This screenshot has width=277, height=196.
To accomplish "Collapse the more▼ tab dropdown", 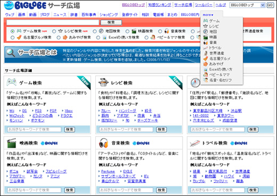I will click(208, 15).
